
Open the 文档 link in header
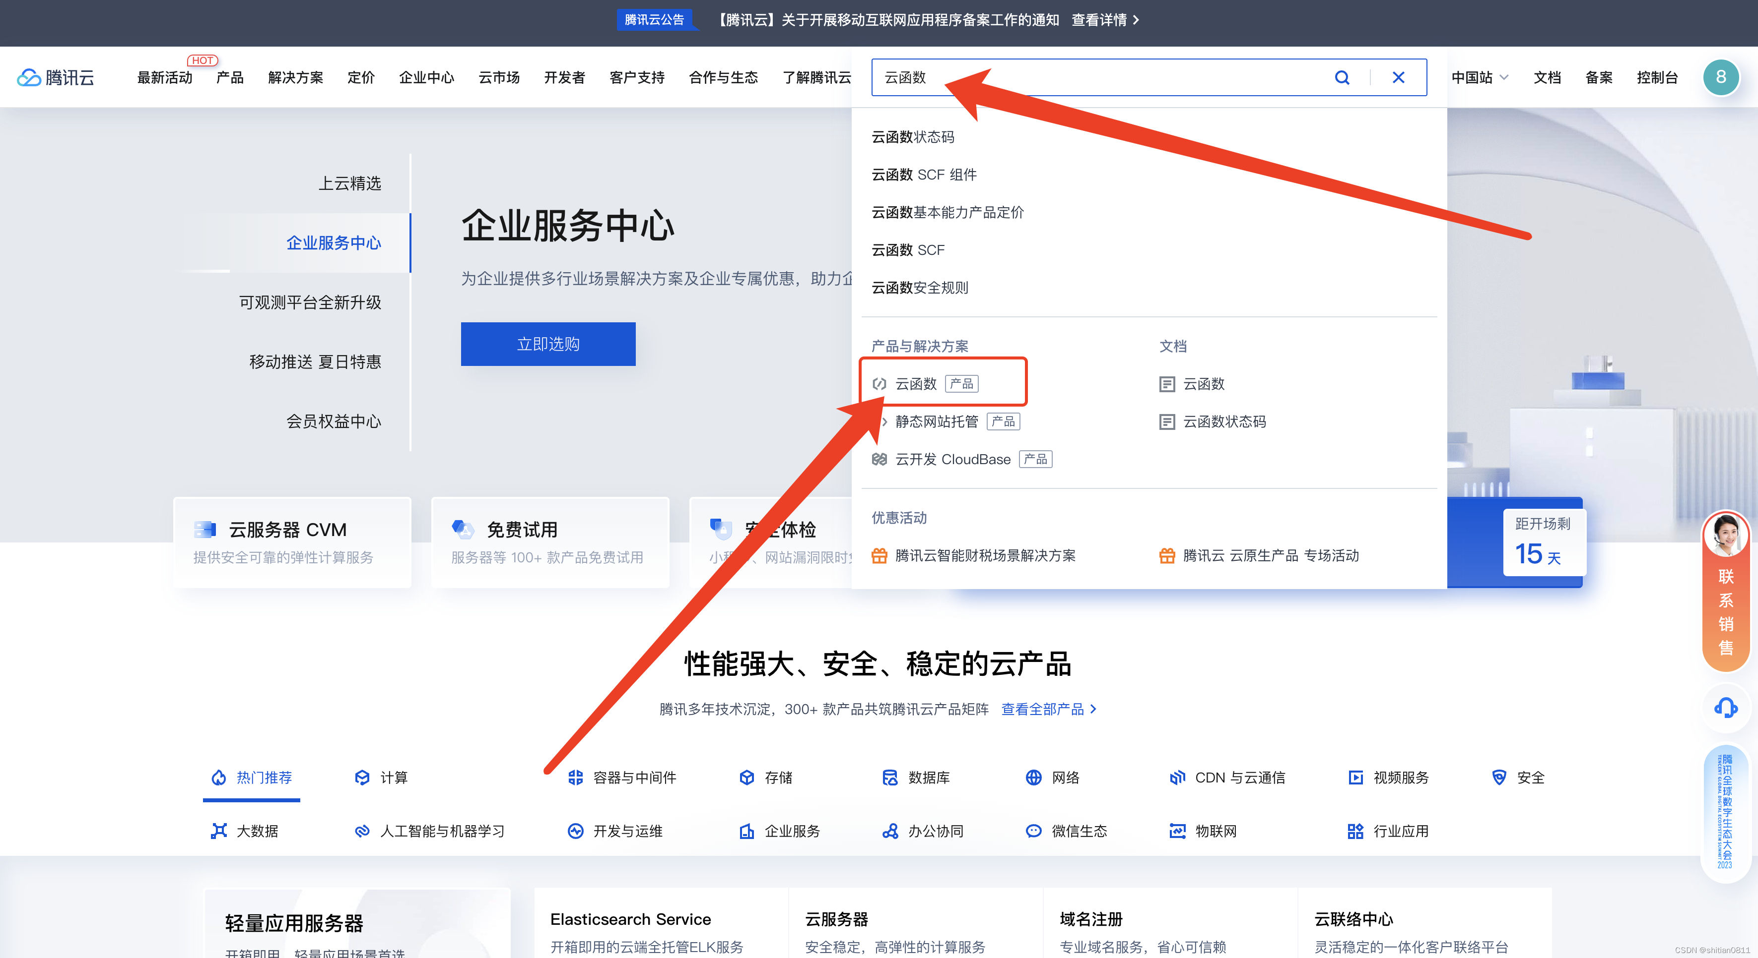[x=1547, y=77]
